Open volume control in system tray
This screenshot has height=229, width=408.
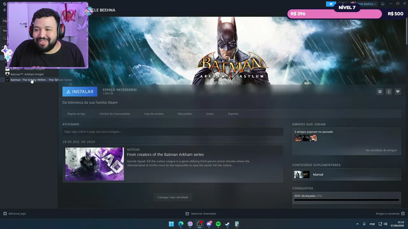point(386,224)
